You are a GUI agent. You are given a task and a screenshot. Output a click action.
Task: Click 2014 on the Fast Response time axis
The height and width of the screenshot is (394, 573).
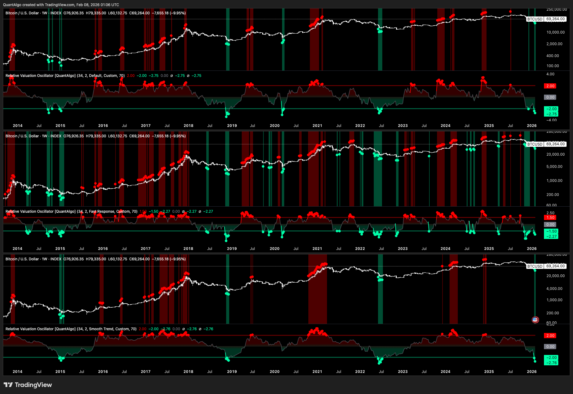coord(17,249)
